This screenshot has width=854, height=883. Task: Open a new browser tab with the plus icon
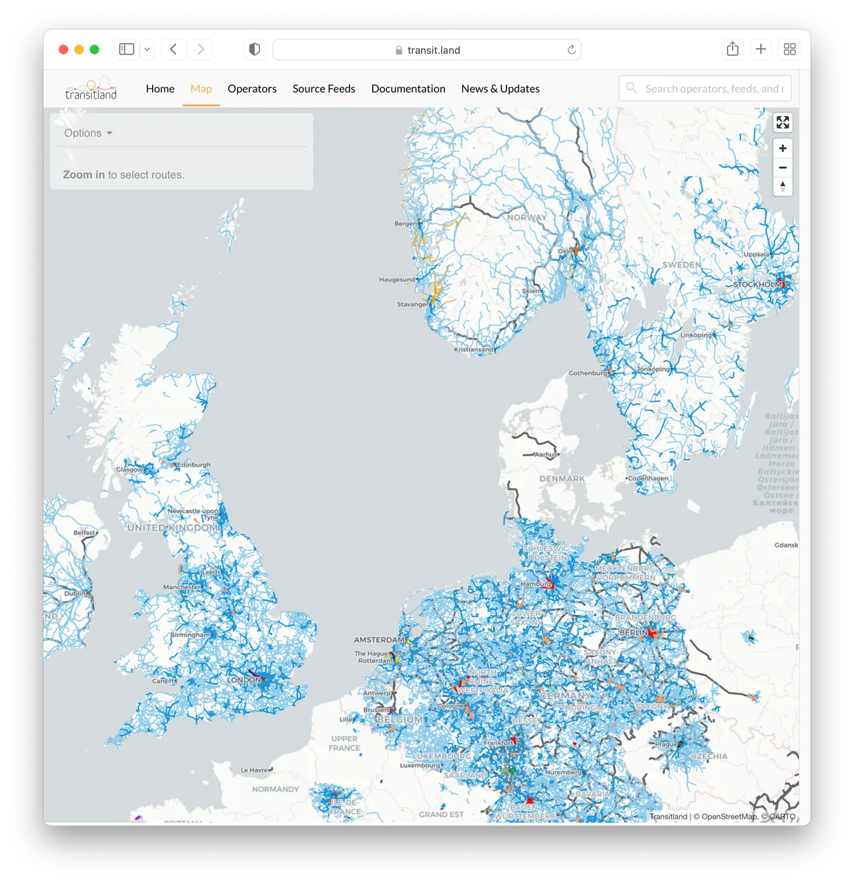coord(761,49)
